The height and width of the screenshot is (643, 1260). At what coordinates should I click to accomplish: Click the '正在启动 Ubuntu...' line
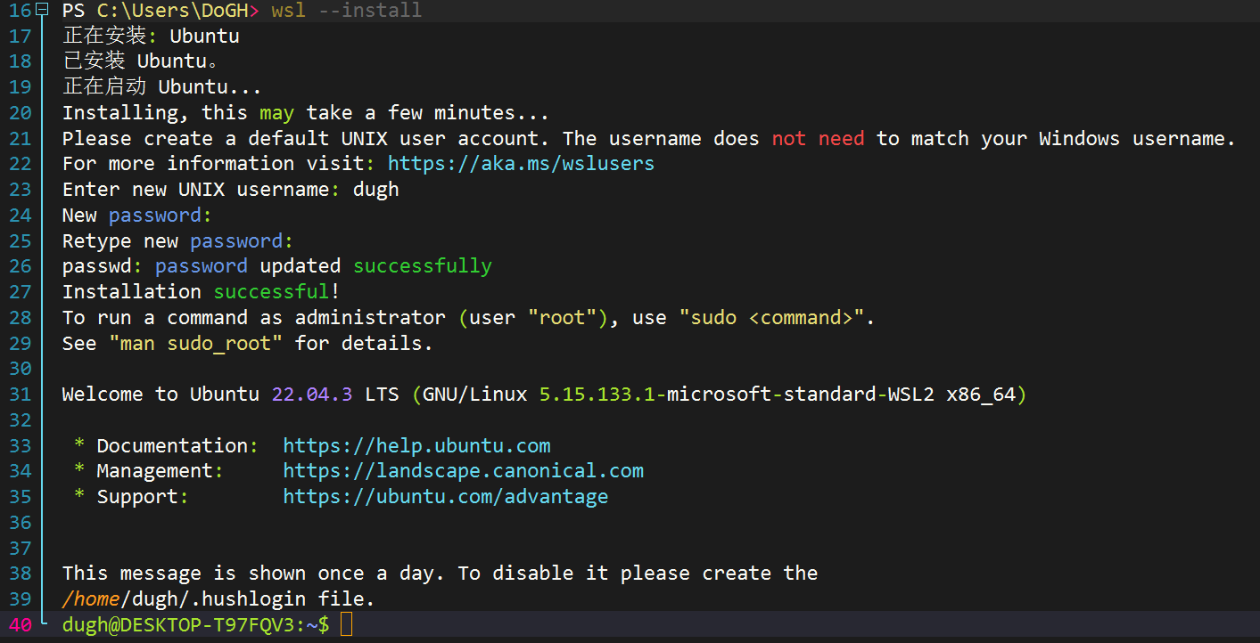tap(161, 87)
